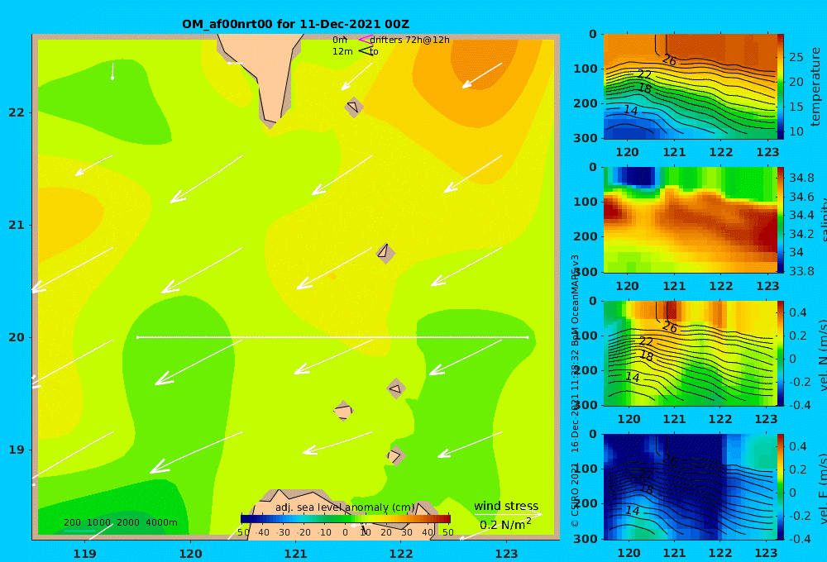Screen dimensions: 827x562
Task: Click the east endpoint dot of the transect line
Action: click(527, 337)
